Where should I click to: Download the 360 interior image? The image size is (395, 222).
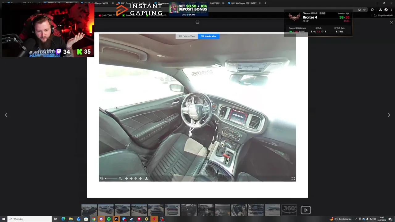(147, 179)
